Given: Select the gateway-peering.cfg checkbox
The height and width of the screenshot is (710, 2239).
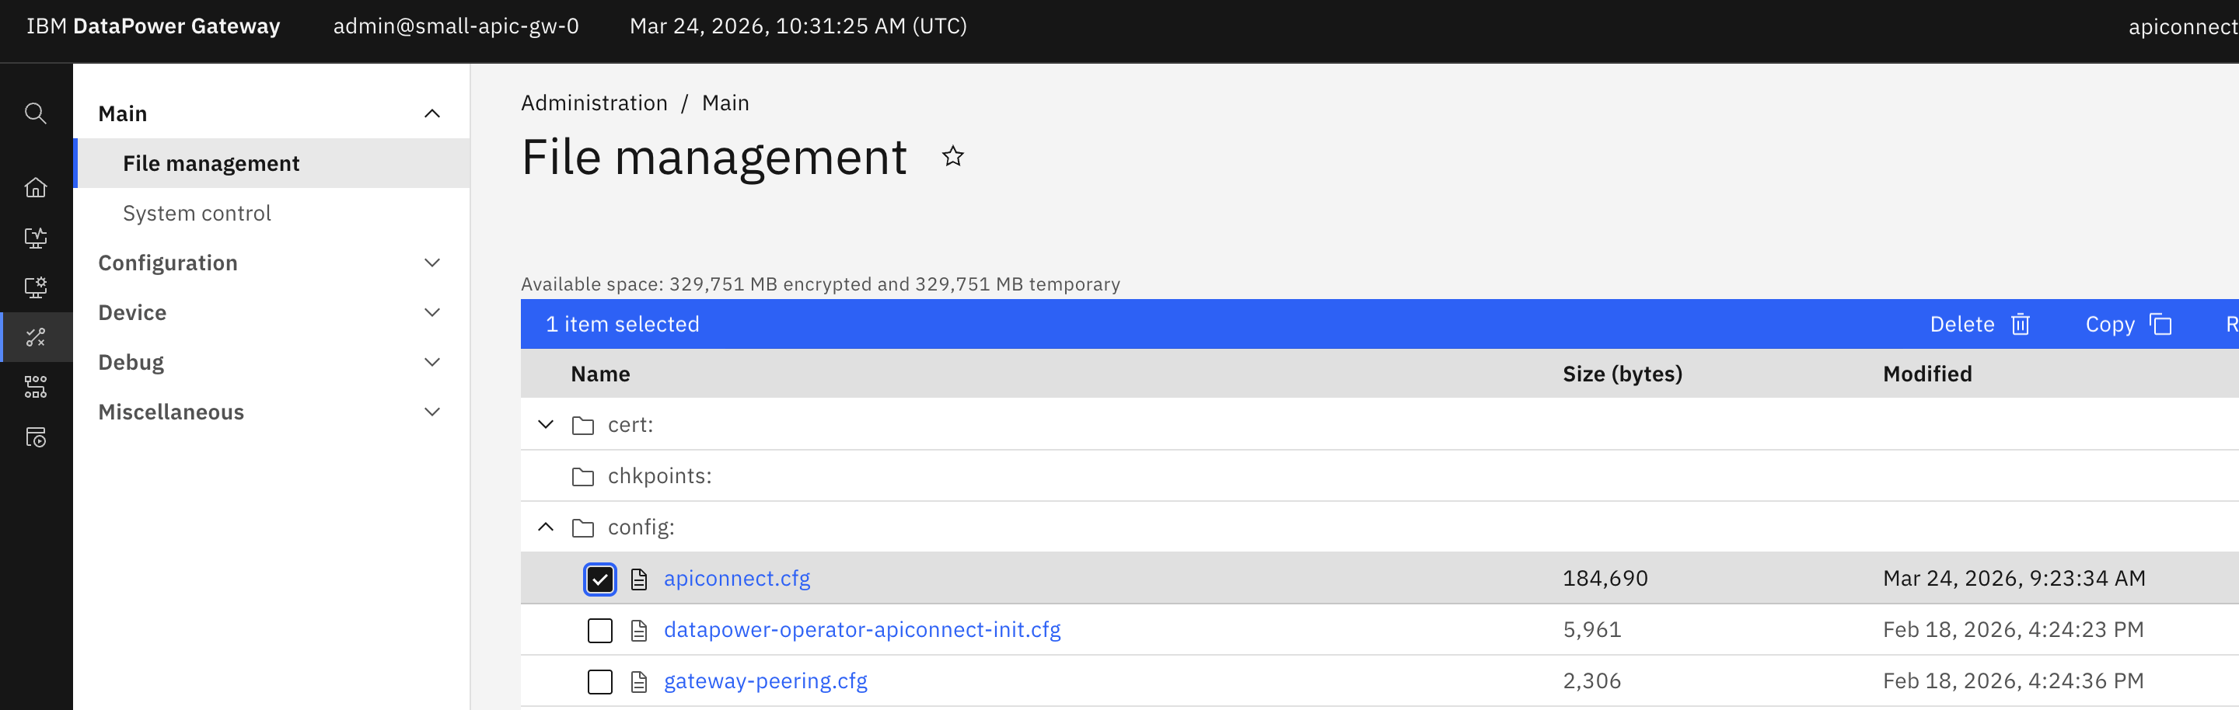Looking at the screenshot, I should (599, 681).
